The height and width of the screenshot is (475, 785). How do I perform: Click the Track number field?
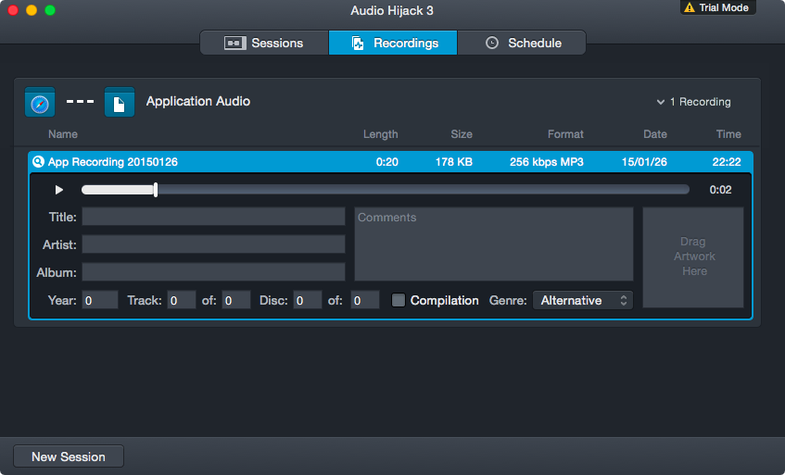click(182, 300)
